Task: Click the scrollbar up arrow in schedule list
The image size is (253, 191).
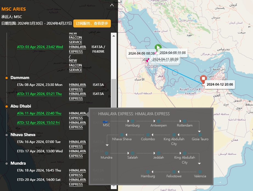Action: 114,36
